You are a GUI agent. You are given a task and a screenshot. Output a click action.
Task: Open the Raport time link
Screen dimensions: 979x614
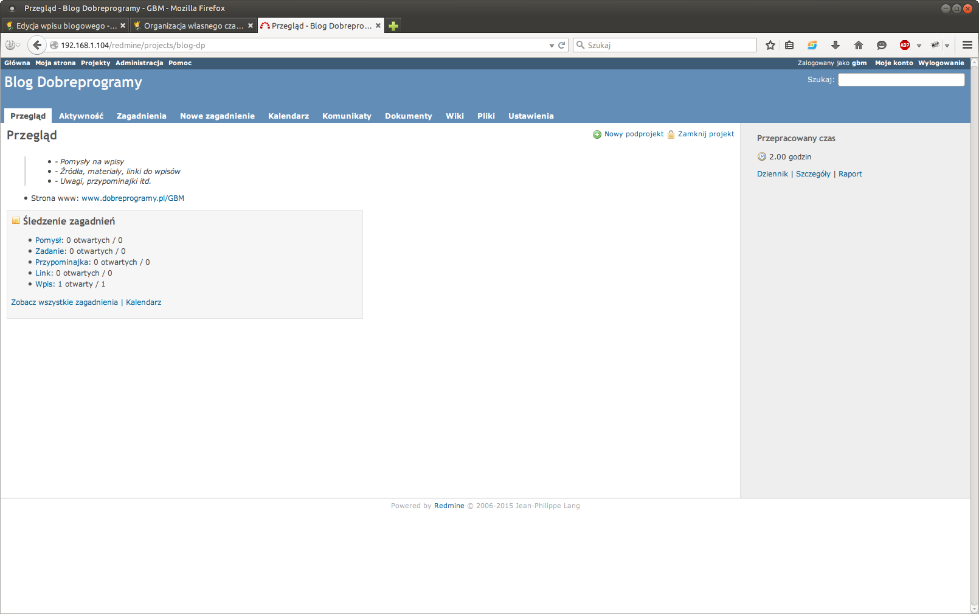click(850, 174)
